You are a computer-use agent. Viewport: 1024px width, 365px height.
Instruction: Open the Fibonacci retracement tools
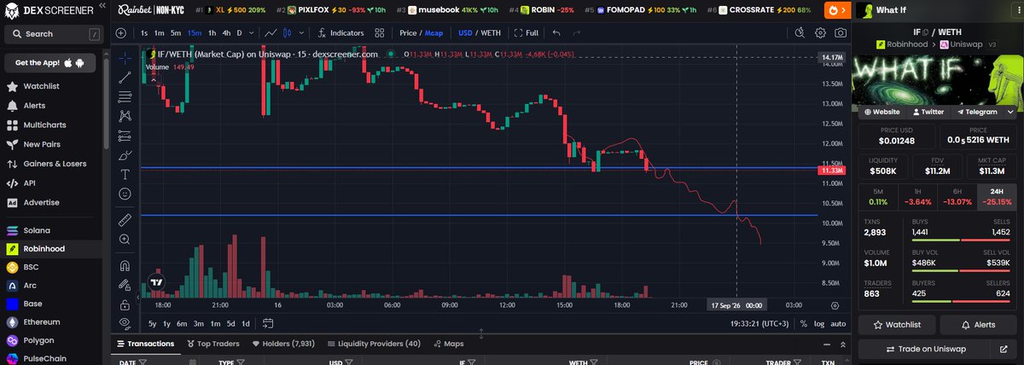pos(125,96)
